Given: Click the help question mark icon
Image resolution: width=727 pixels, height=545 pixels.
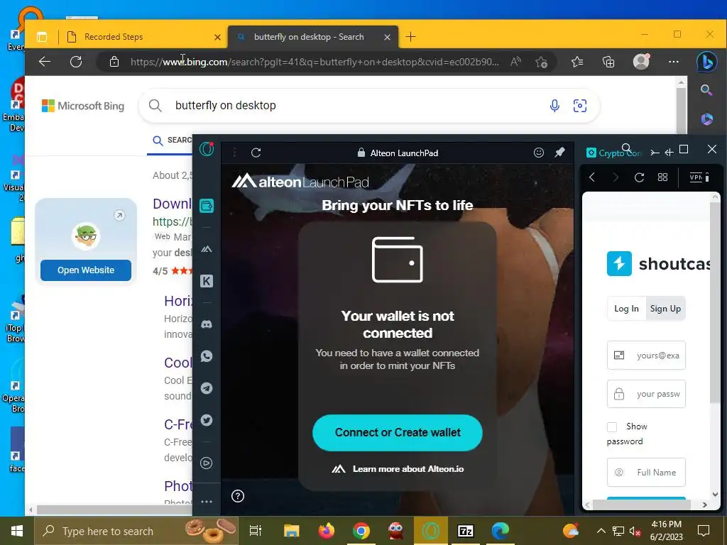Looking at the screenshot, I should coord(237,496).
